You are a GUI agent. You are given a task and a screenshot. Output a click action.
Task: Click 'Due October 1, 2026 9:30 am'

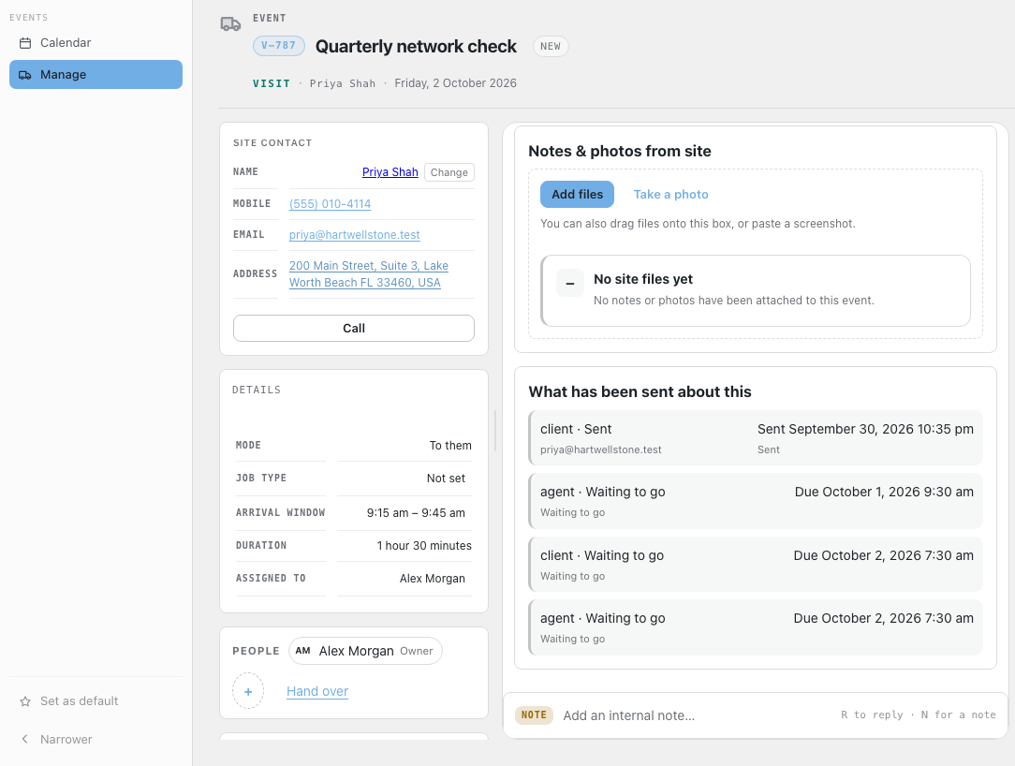click(884, 493)
